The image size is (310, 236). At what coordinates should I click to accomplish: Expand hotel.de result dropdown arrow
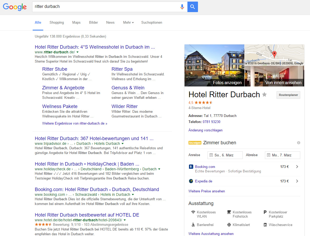tap(124, 220)
